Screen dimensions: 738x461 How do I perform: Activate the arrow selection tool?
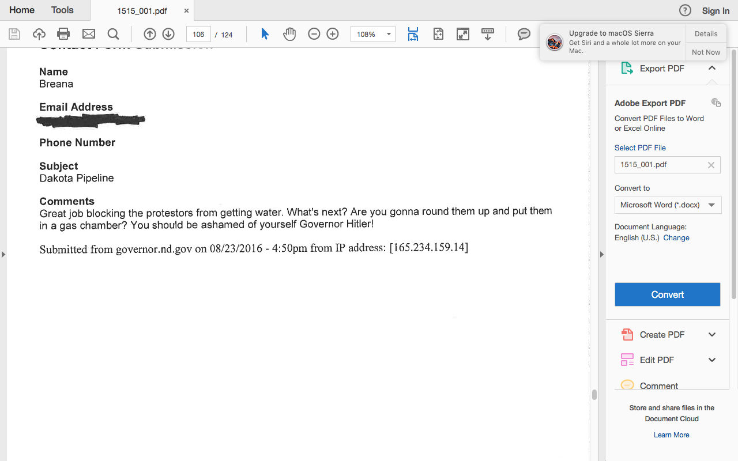pos(265,34)
